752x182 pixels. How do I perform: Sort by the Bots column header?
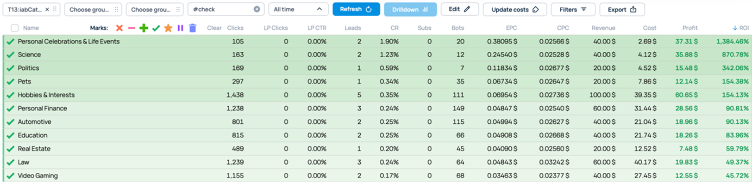coord(458,28)
